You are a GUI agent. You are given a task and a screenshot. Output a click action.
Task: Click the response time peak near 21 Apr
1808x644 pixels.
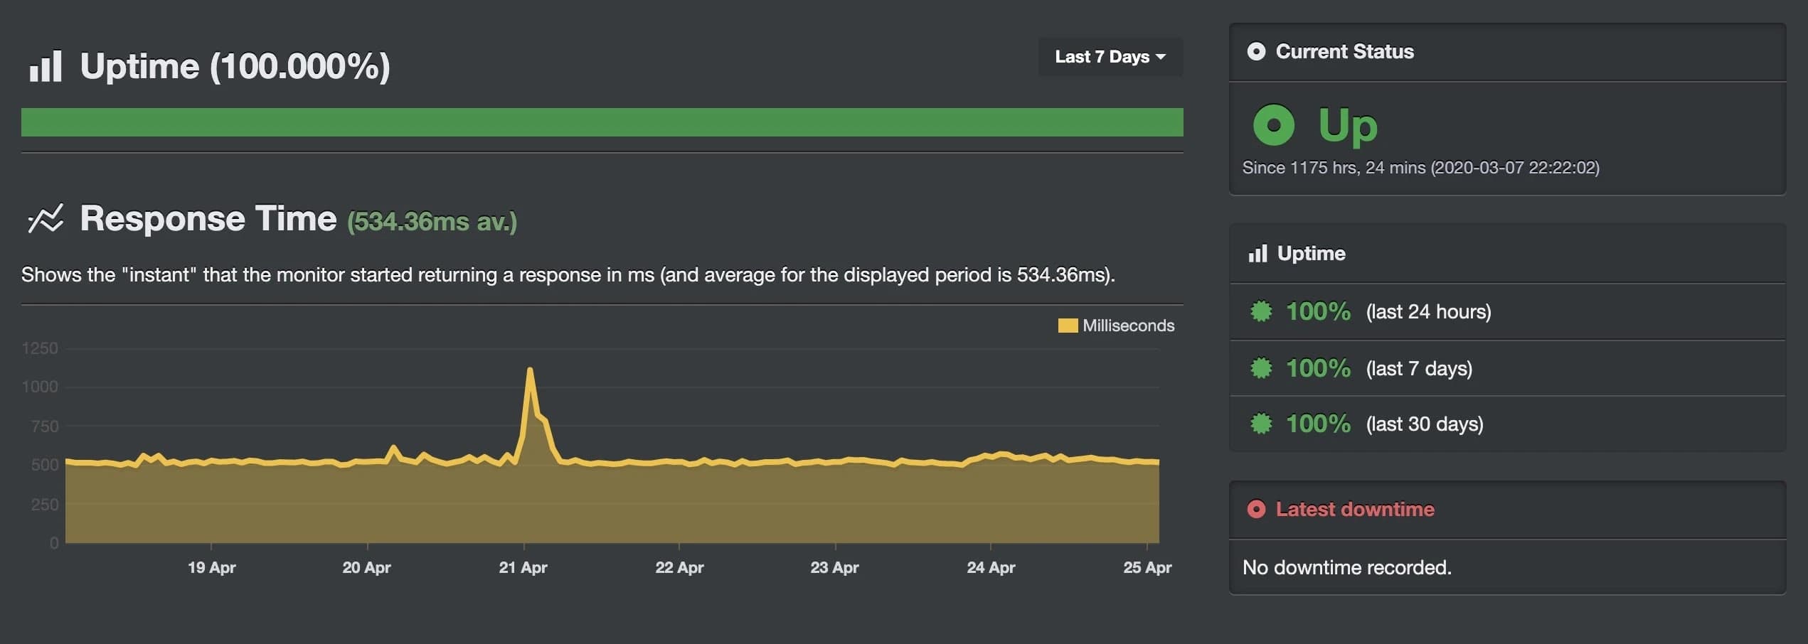(x=530, y=370)
